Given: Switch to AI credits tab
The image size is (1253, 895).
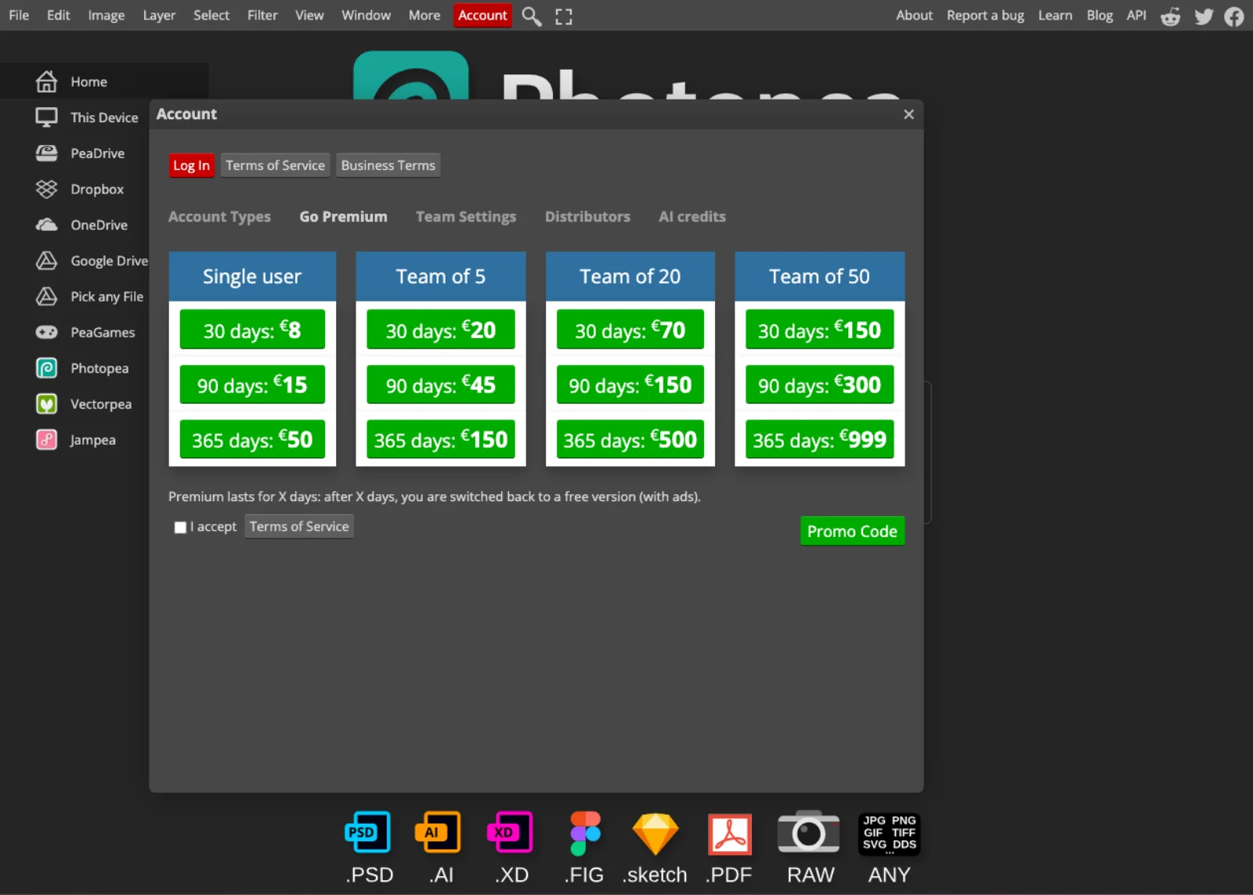Looking at the screenshot, I should (x=692, y=217).
